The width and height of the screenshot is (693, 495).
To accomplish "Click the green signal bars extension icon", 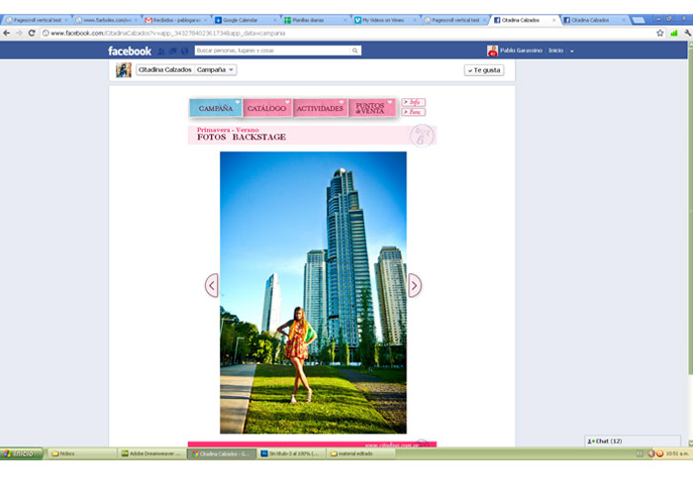I will click(x=674, y=33).
